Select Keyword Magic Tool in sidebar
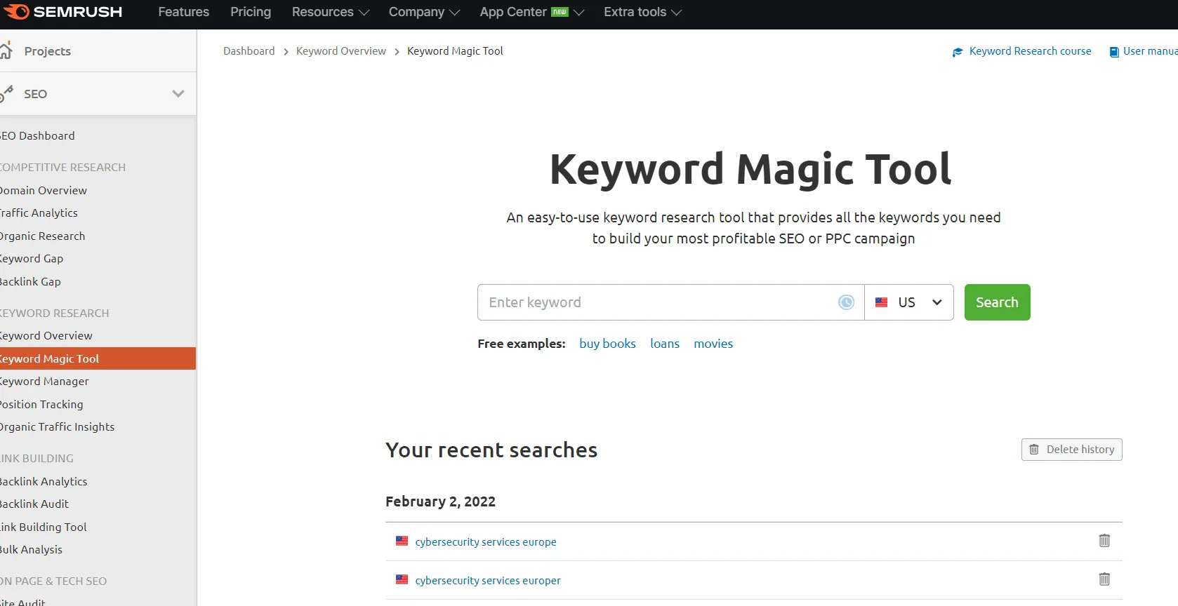The height and width of the screenshot is (606, 1178). tap(98, 358)
